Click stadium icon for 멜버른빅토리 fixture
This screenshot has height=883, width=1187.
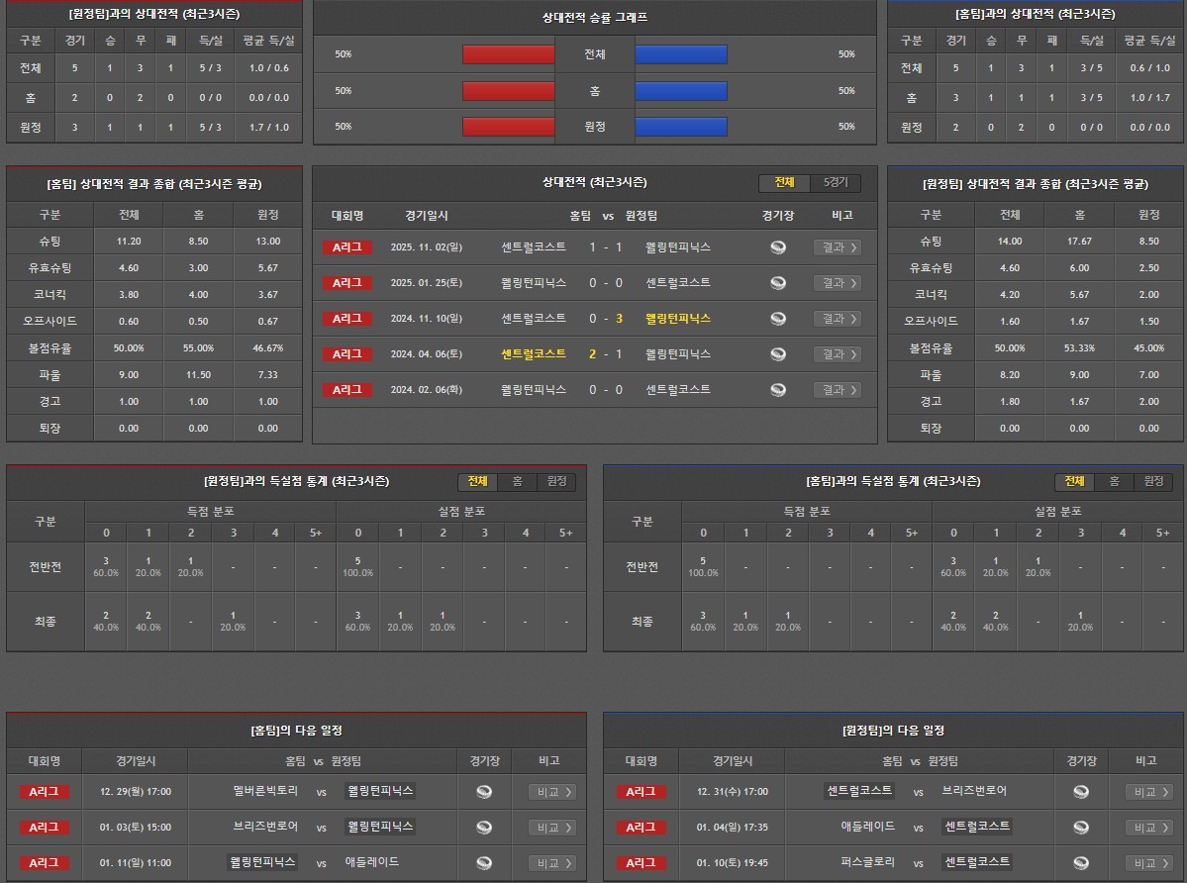coord(484,792)
